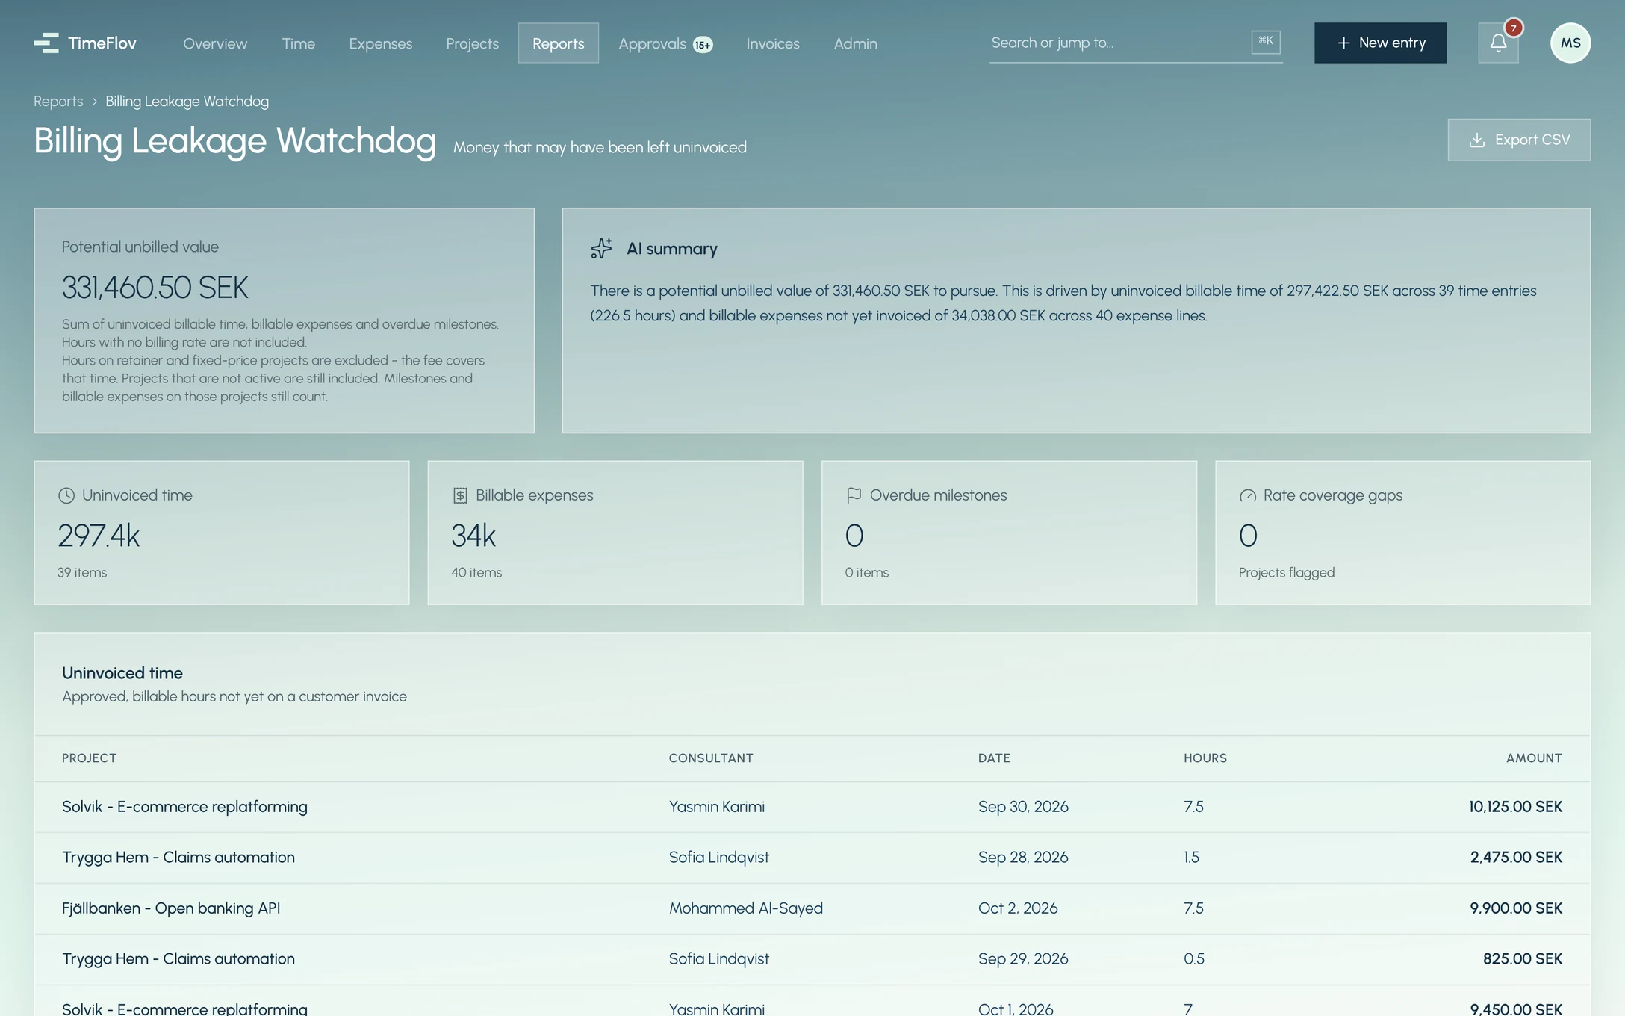Click the 40 items label

[476, 573]
